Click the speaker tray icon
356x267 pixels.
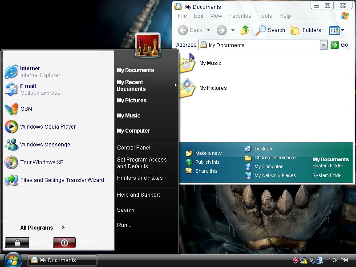pyautogui.click(x=312, y=260)
